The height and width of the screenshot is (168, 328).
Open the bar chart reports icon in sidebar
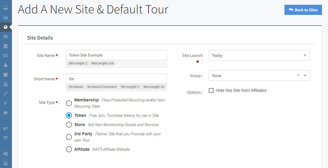5,18
